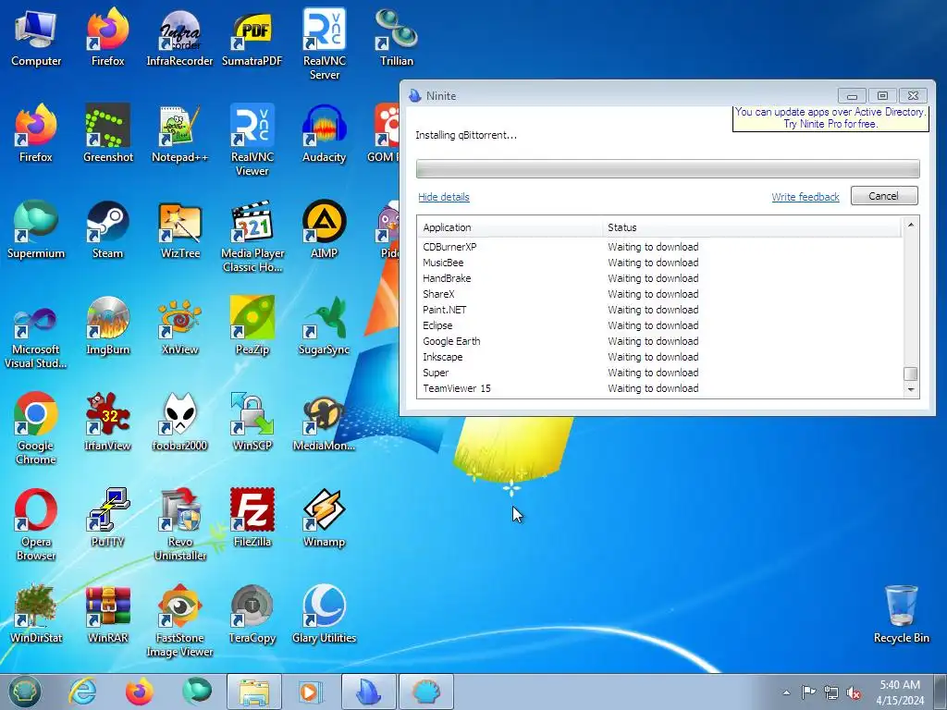947x710 pixels.
Task: Launch Internet Explorer from the taskbar
Action: (82, 692)
